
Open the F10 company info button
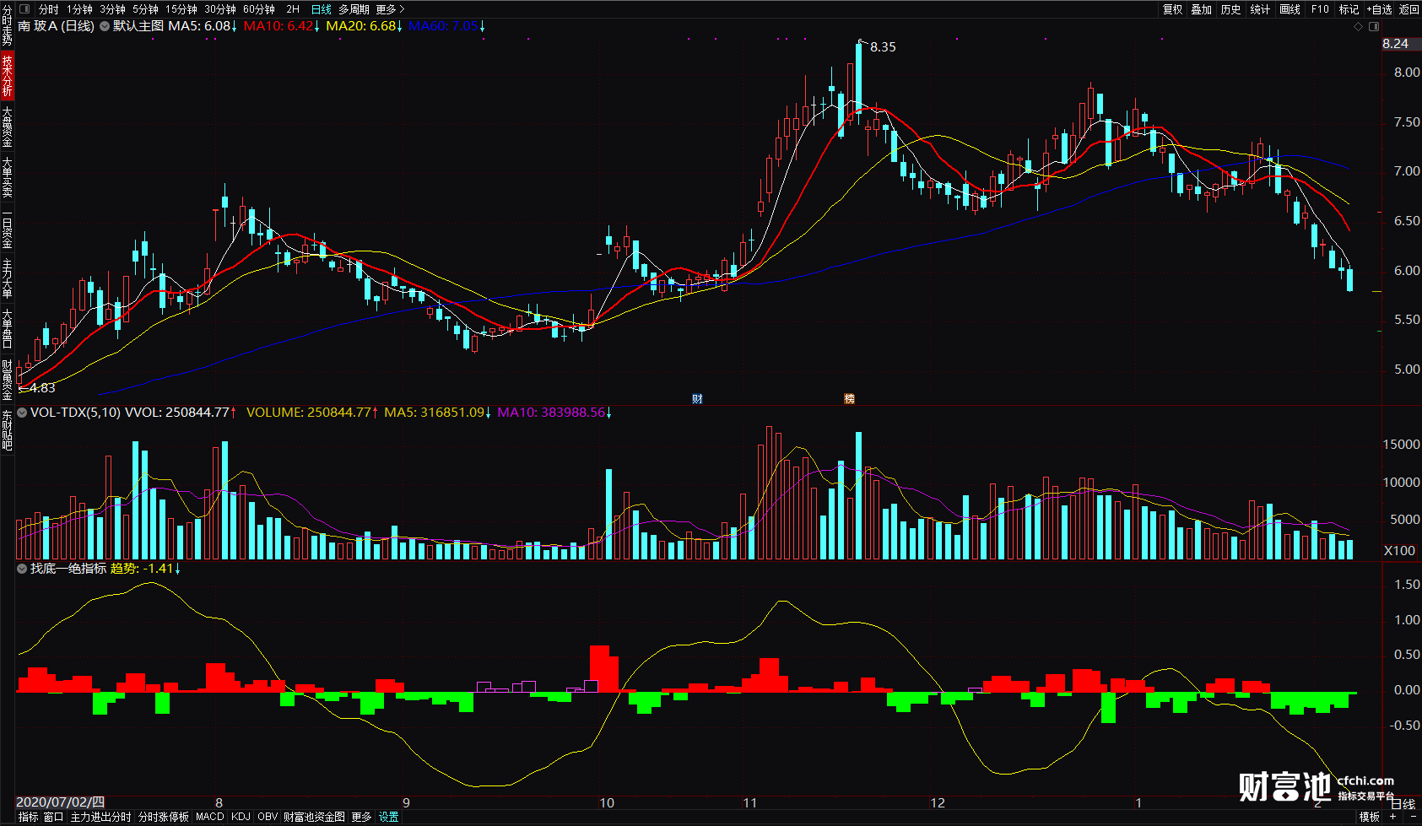1320,9
